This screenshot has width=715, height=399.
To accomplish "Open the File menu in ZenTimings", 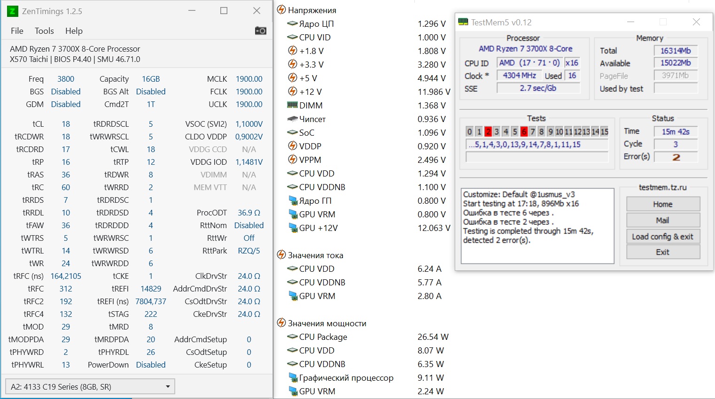I will [x=17, y=31].
